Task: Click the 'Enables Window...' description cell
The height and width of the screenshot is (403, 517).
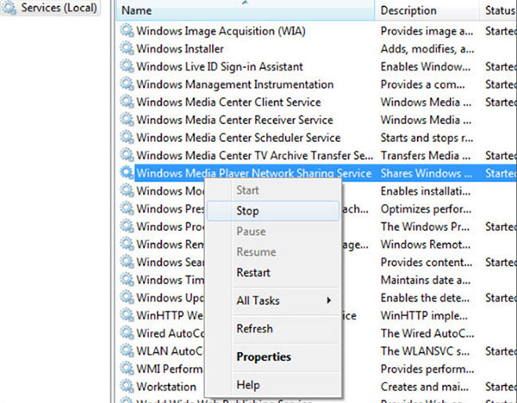Action: coord(426,66)
